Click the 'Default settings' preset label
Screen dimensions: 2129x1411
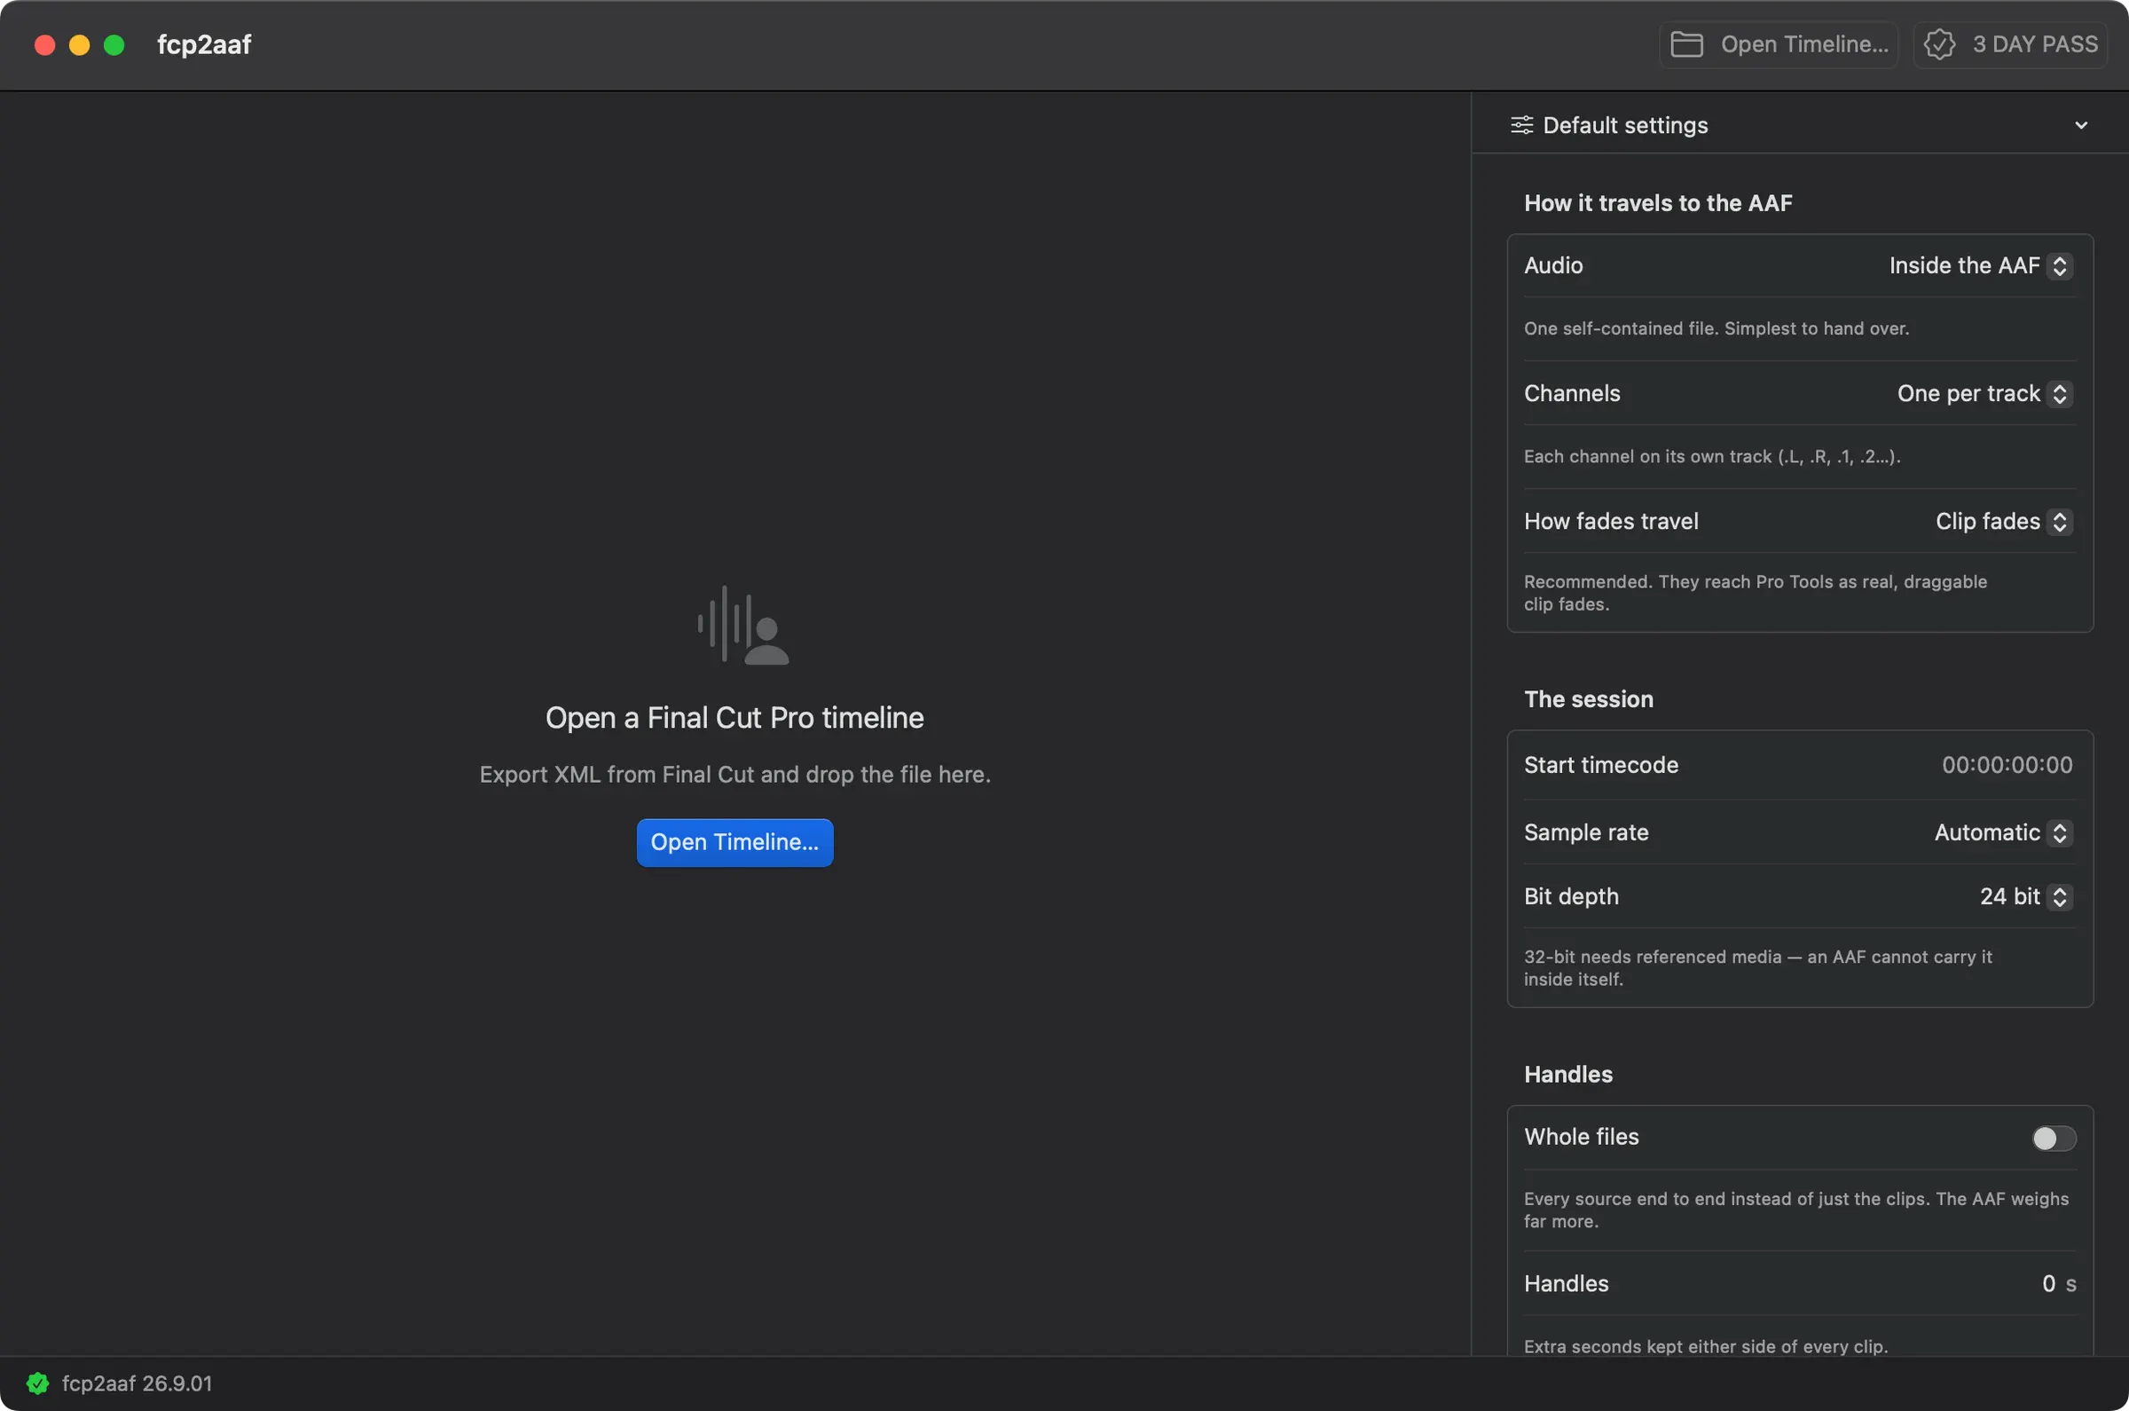1625,125
